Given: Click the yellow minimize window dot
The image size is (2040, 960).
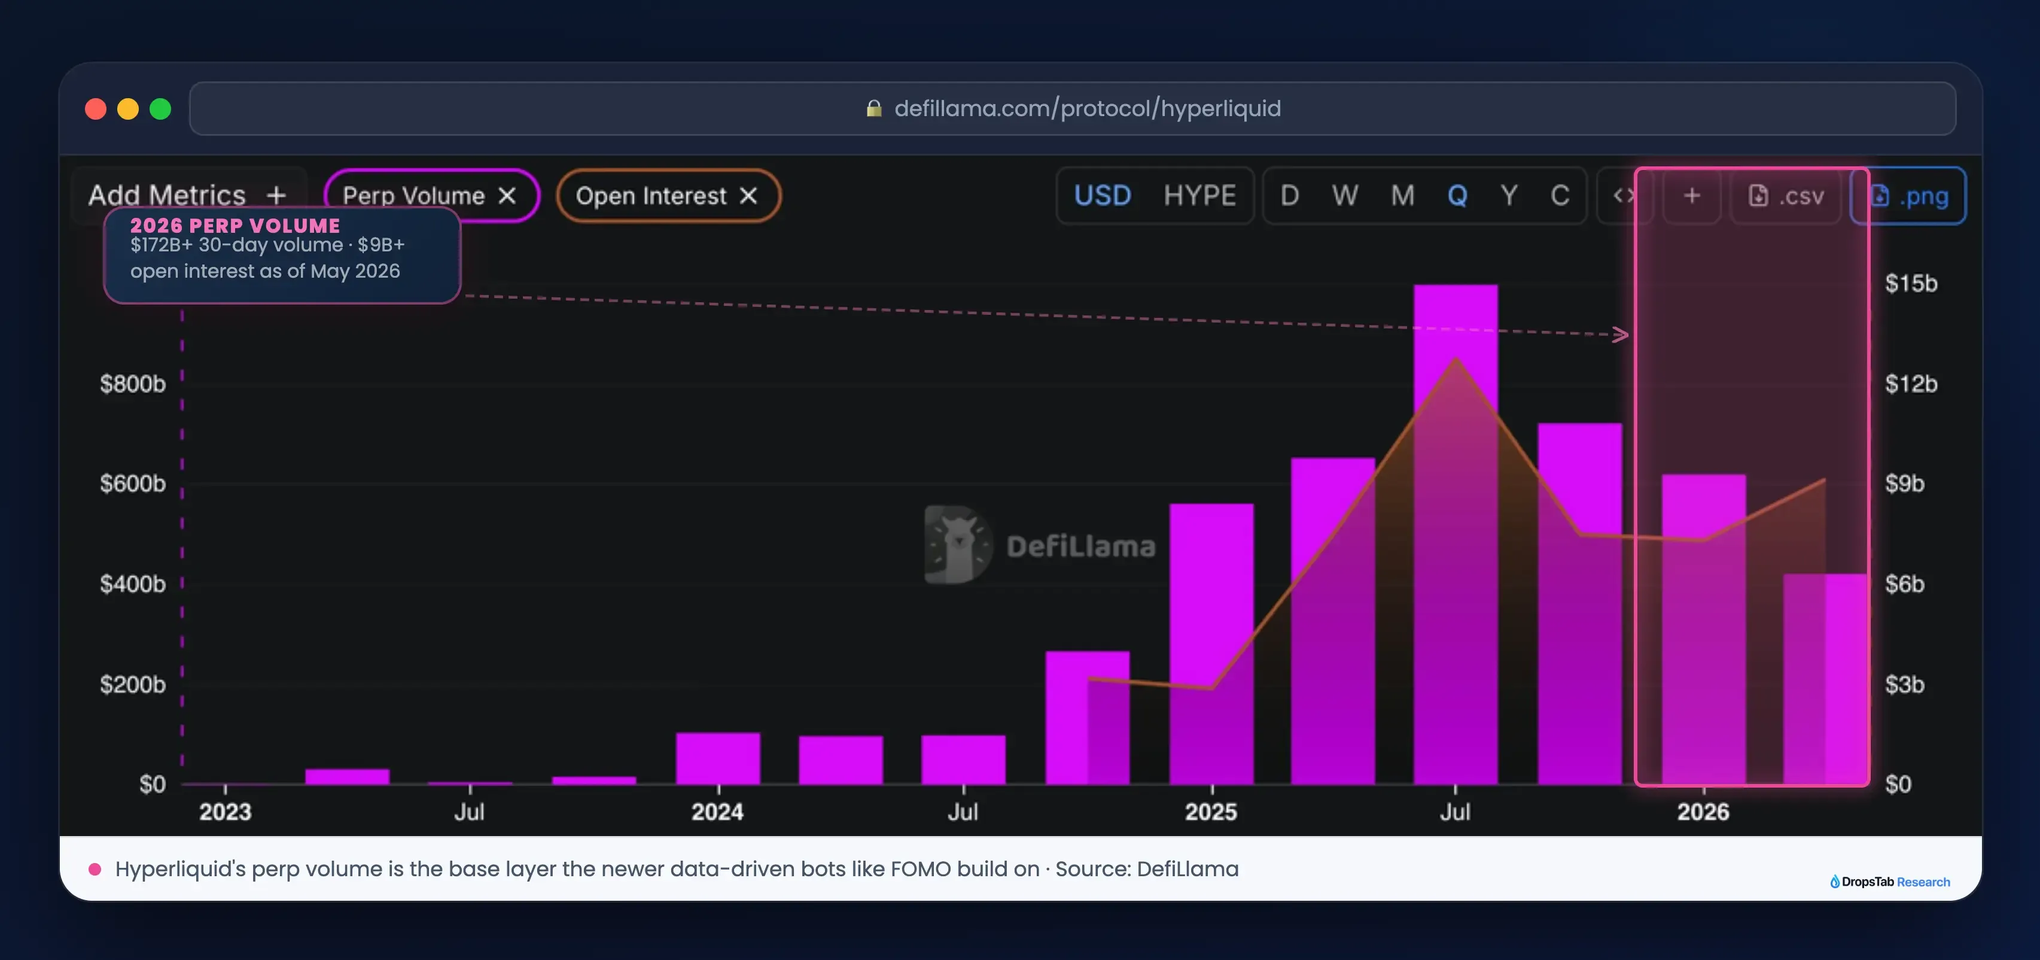Looking at the screenshot, I should point(128,108).
